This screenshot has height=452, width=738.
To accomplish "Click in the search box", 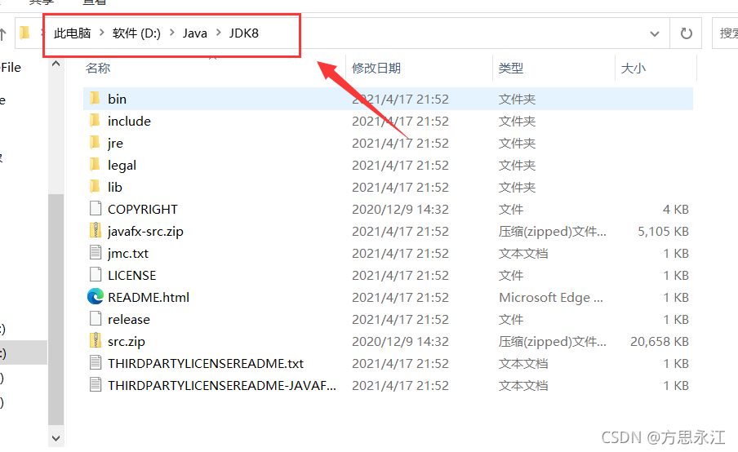I will tap(725, 33).
